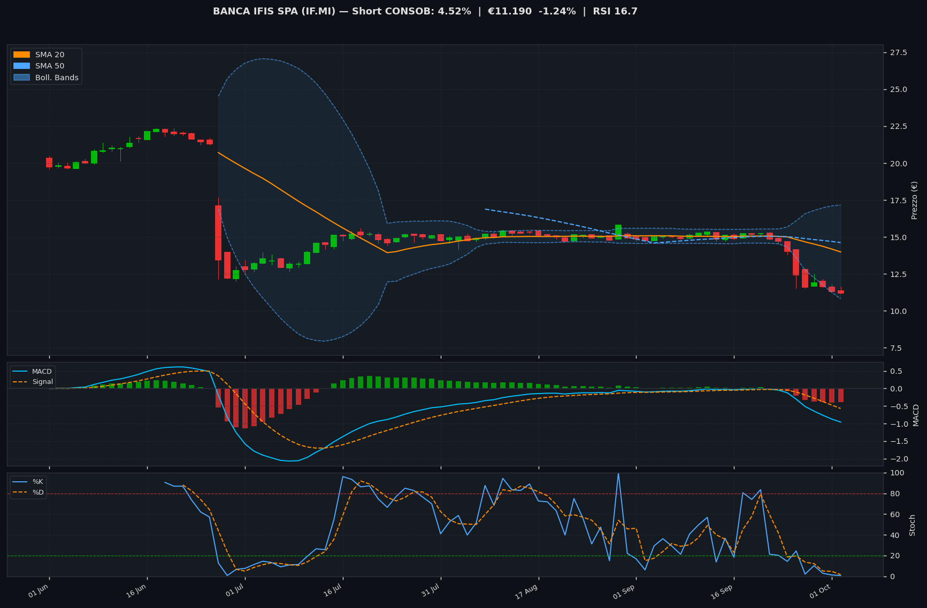The width and height of the screenshot is (927, 608).
Task: Click the 16 Jul date tick label
Action: 333,591
